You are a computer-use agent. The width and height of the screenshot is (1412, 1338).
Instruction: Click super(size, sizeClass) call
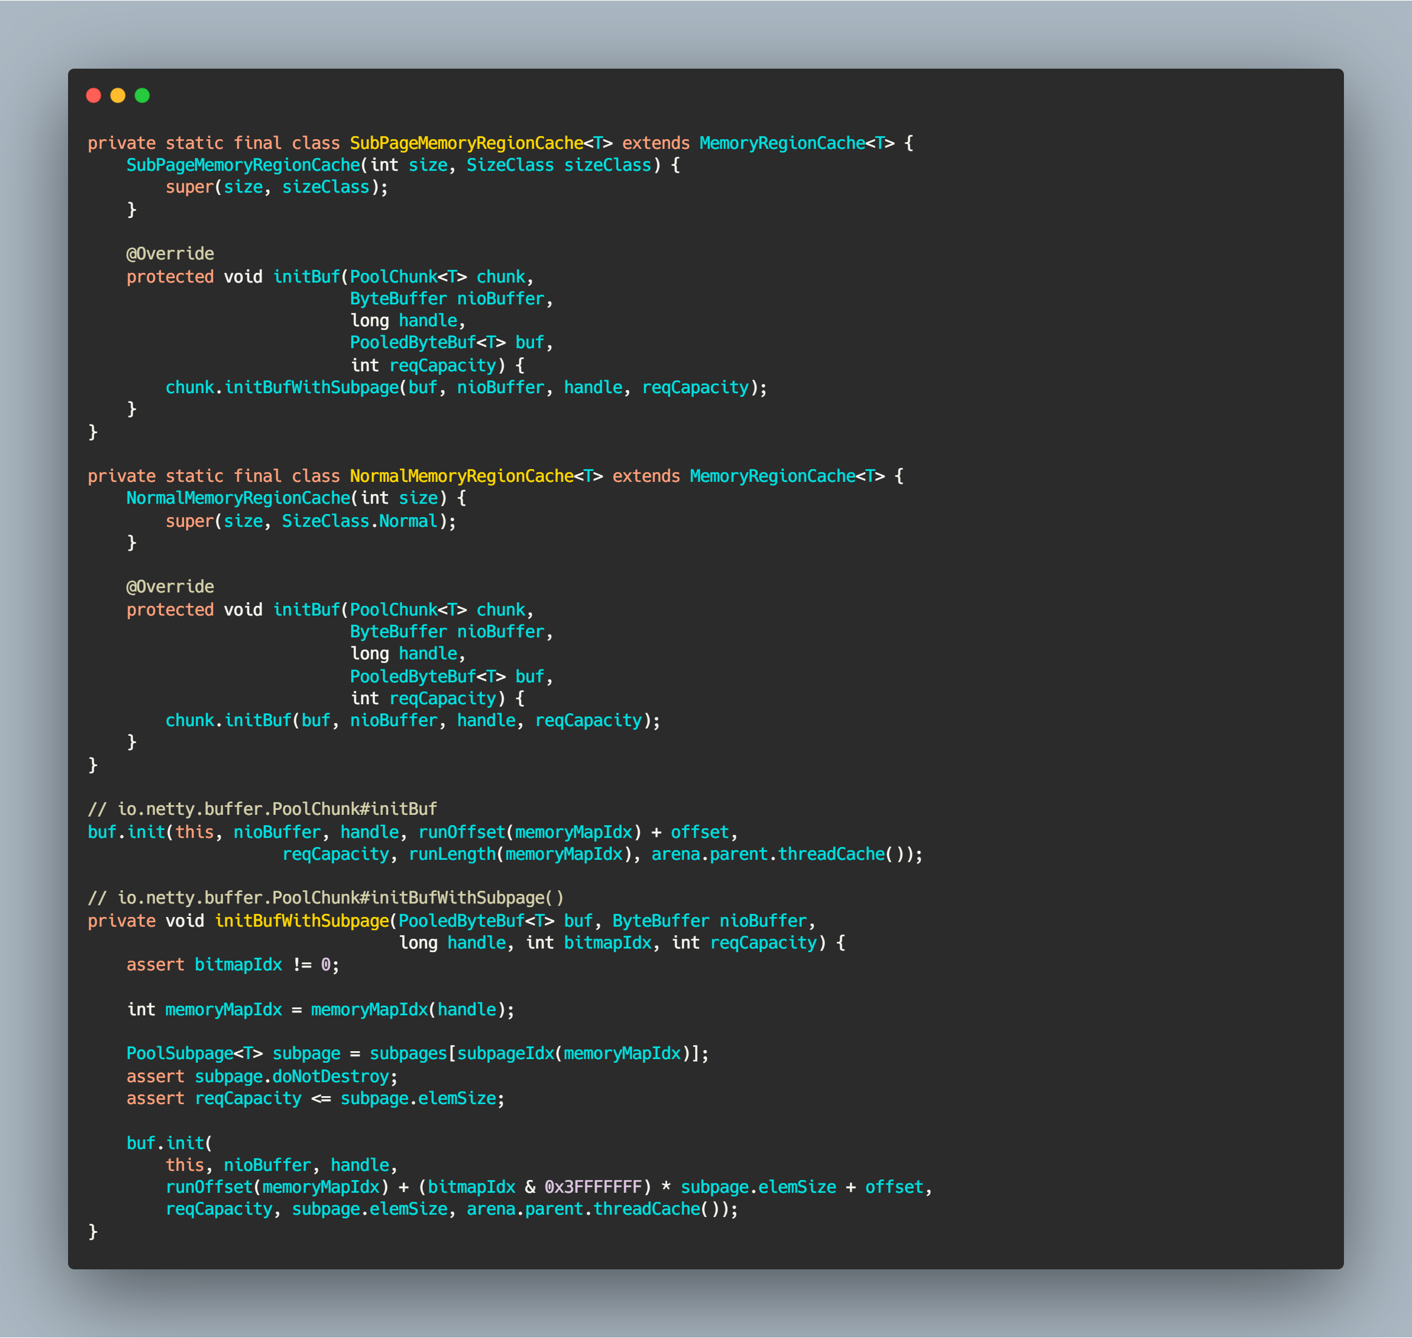(276, 187)
